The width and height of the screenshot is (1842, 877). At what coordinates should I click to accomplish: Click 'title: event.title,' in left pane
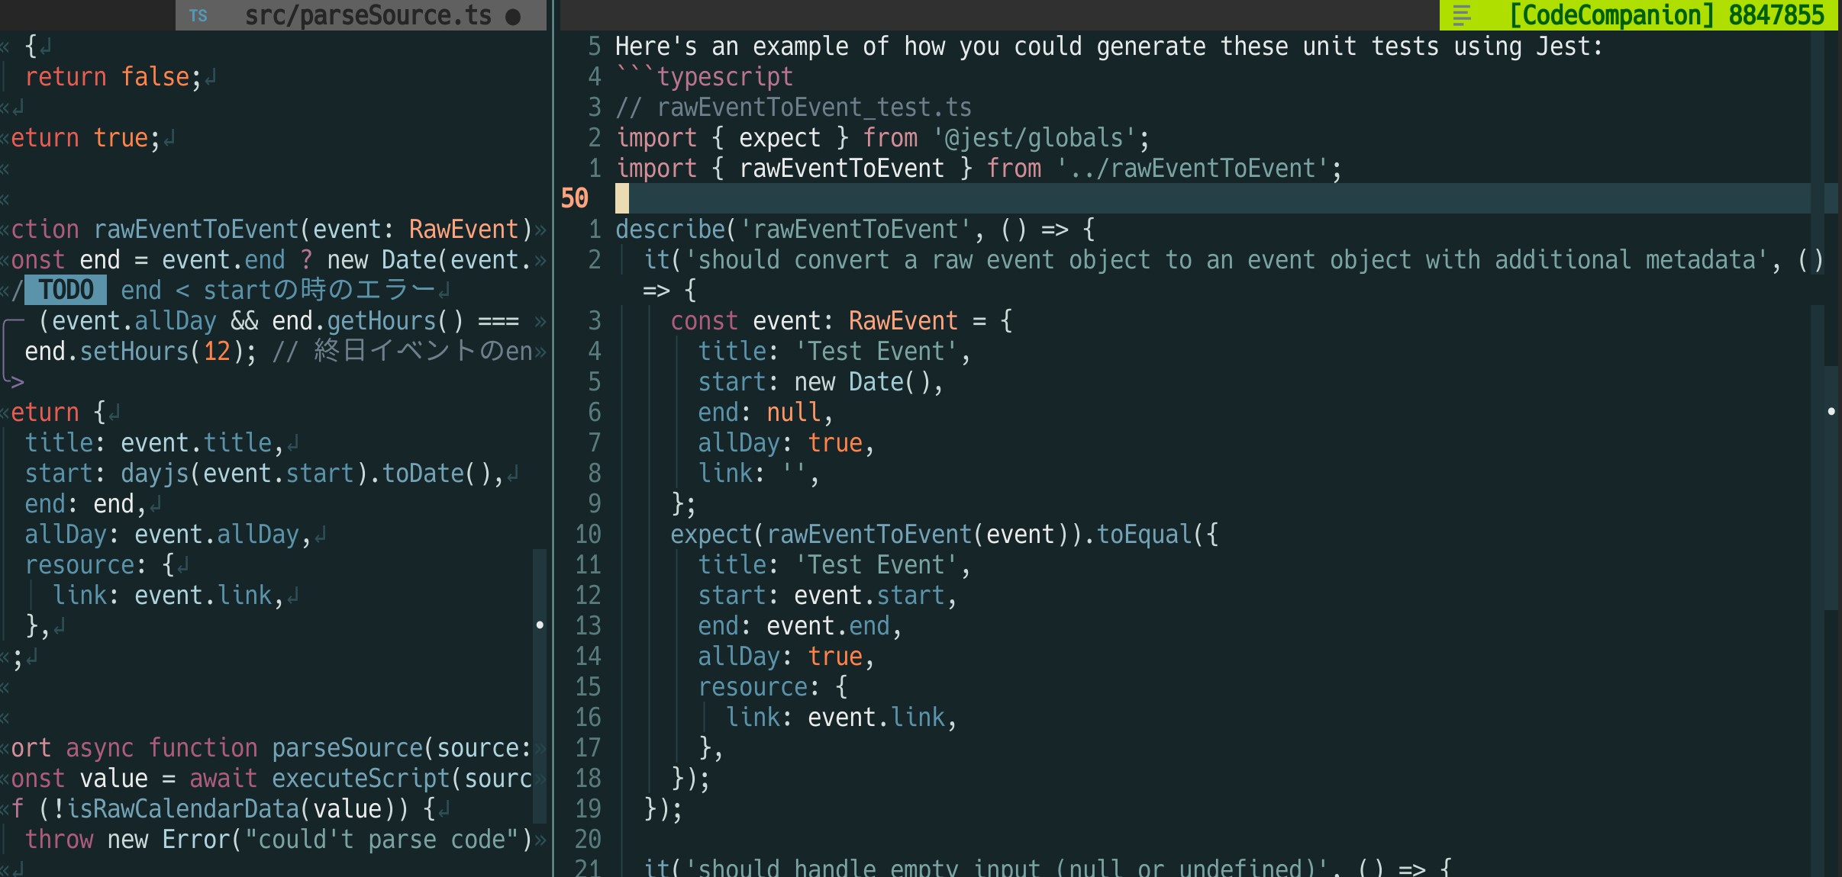154,443
